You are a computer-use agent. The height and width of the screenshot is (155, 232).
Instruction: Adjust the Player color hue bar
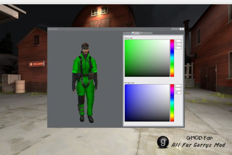point(172,58)
